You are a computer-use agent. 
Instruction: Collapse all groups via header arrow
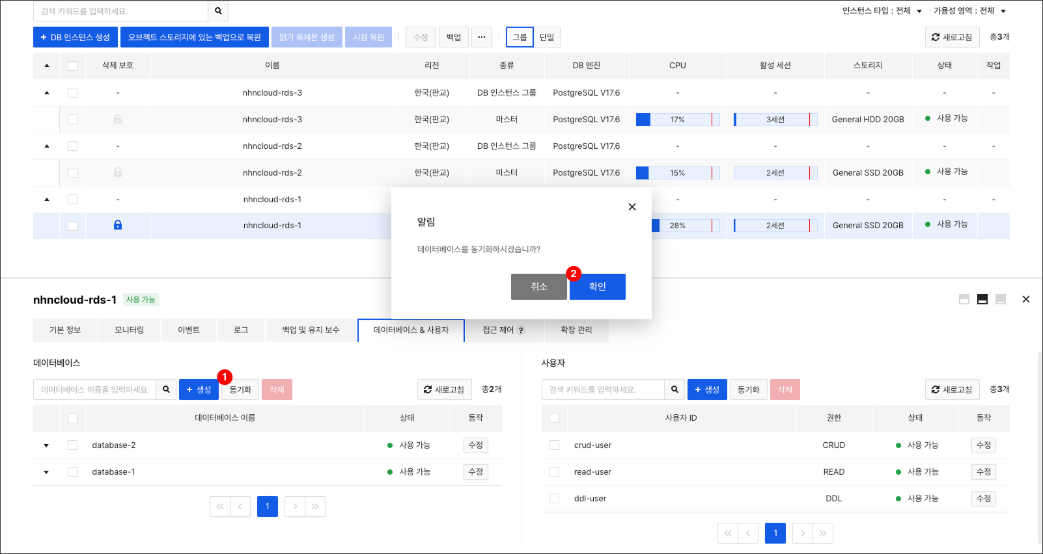tap(46, 66)
